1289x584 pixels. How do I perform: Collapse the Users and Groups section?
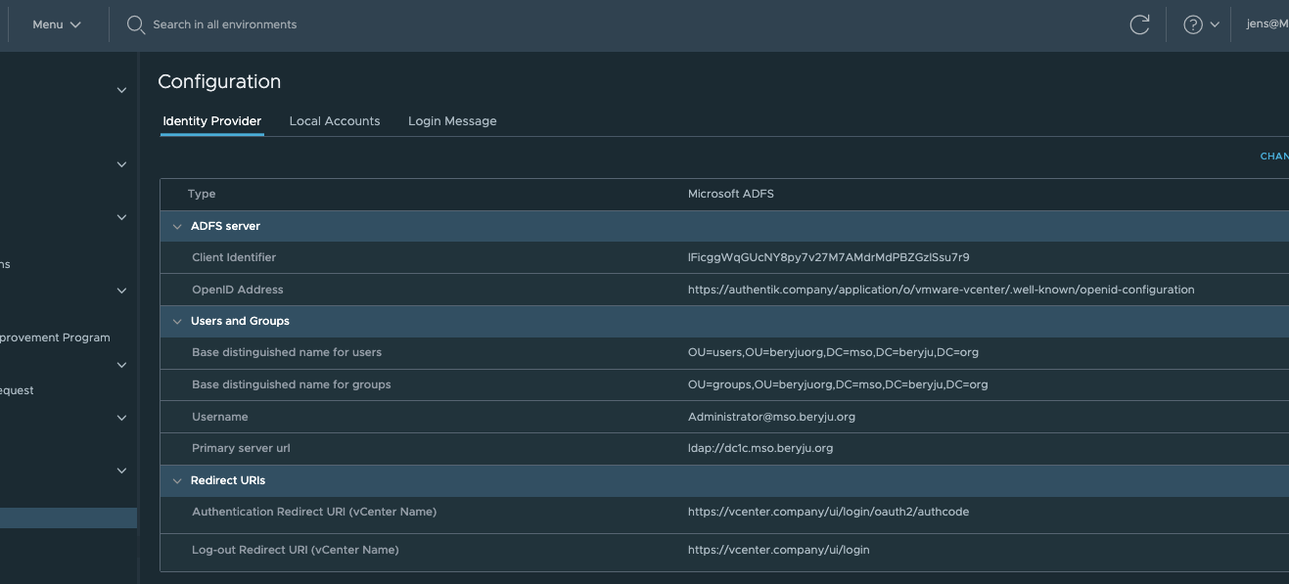[x=177, y=321]
